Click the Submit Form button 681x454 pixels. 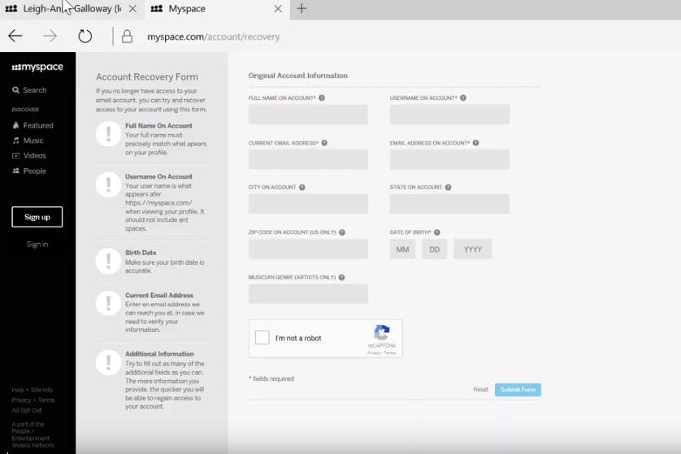pyautogui.click(x=518, y=390)
